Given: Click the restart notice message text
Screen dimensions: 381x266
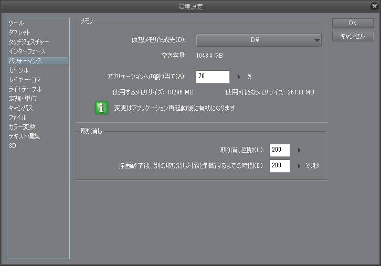Looking at the screenshot, I should coord(174,108).
